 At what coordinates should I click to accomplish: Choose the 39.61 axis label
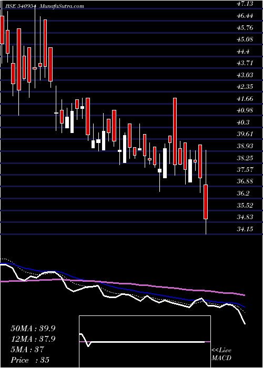click(x=245, y=134)
